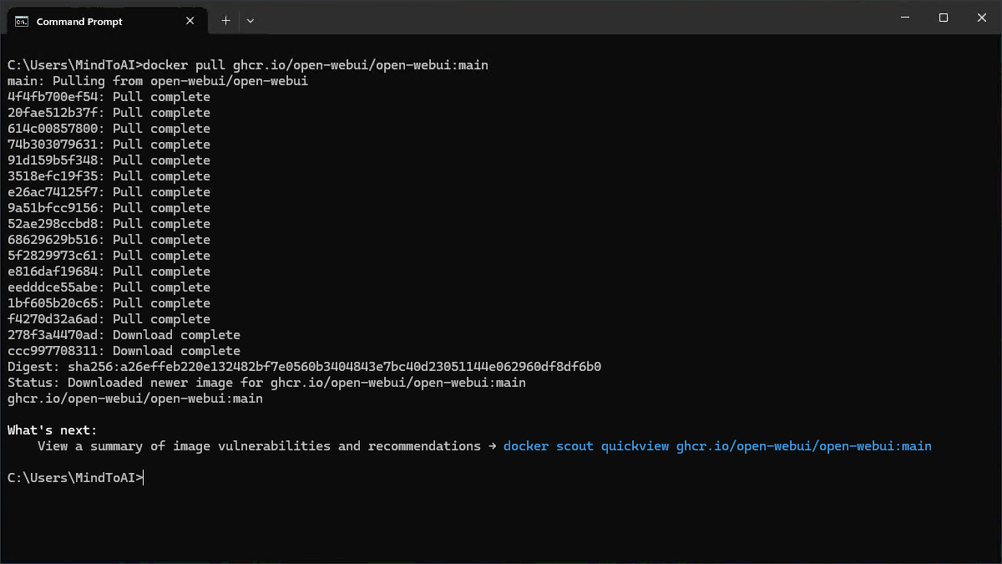
Task: Click the 3518efc19f35 Pull complete line
Action: pos(109,176)
